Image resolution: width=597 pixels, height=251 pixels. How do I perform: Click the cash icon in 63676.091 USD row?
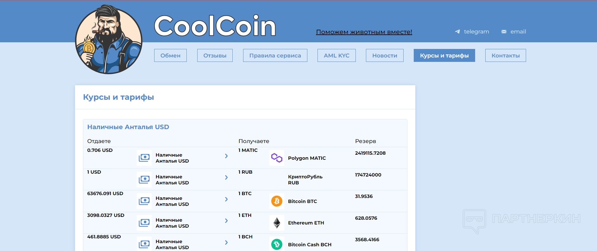[144, 201]
